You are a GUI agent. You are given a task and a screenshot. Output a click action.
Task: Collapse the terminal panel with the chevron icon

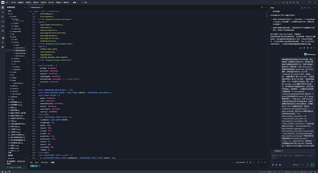262,162
